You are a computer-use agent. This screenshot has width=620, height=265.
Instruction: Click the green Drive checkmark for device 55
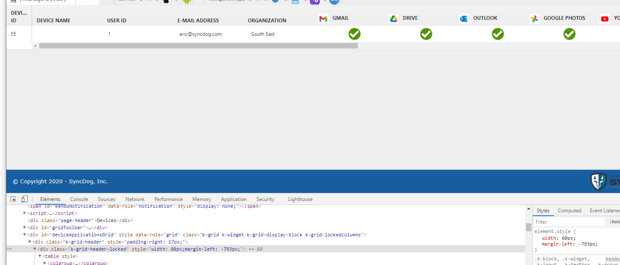[x=426, y=34]
